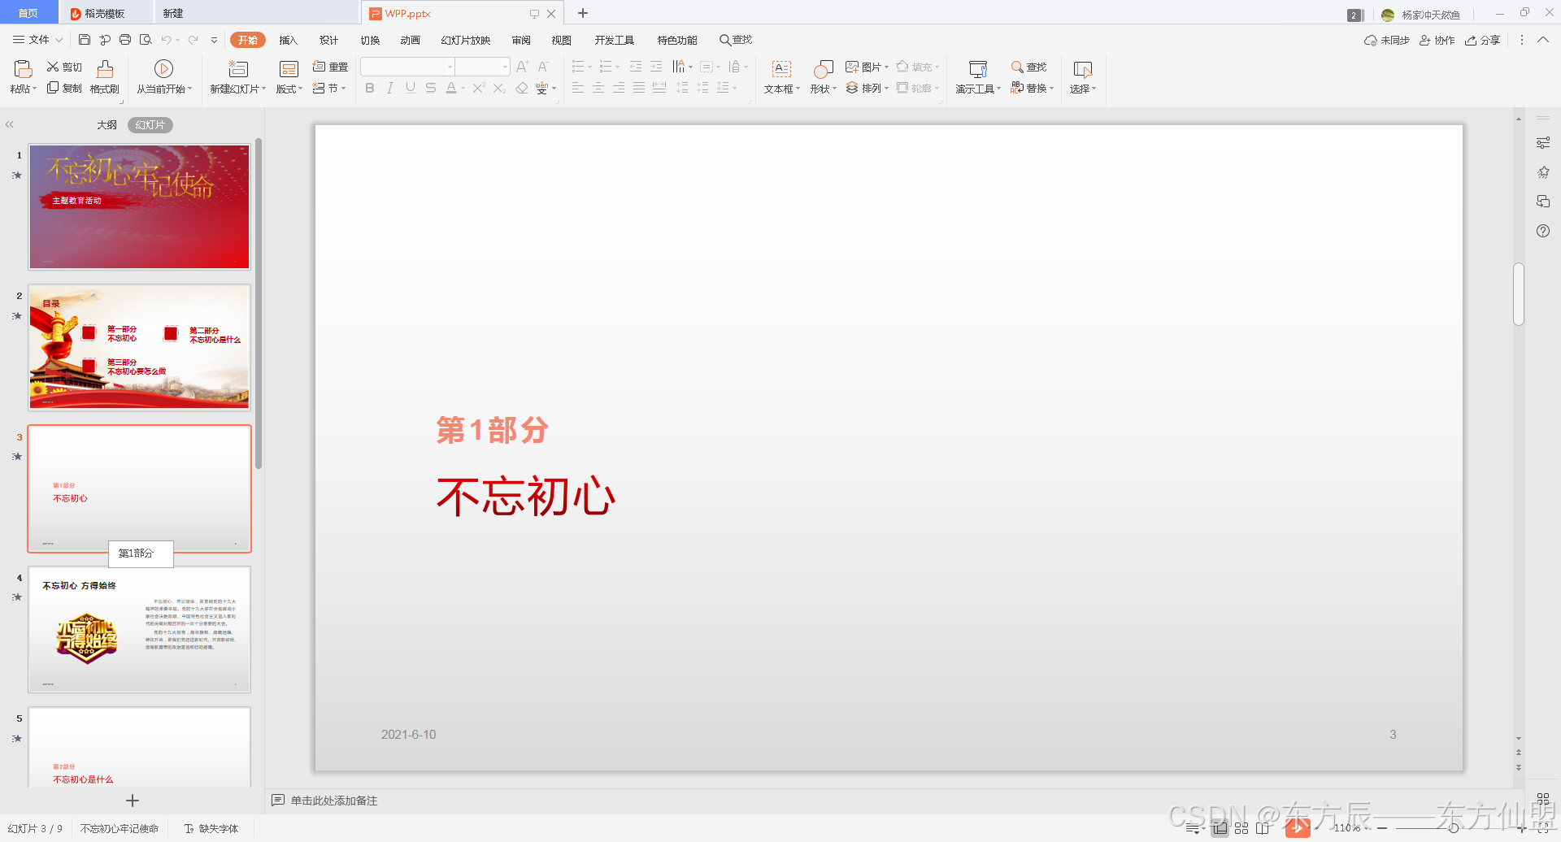The width and height of the screenshot is (1561, 842).
Task: Click the Undo arrow icon
Action: [166, 40]
